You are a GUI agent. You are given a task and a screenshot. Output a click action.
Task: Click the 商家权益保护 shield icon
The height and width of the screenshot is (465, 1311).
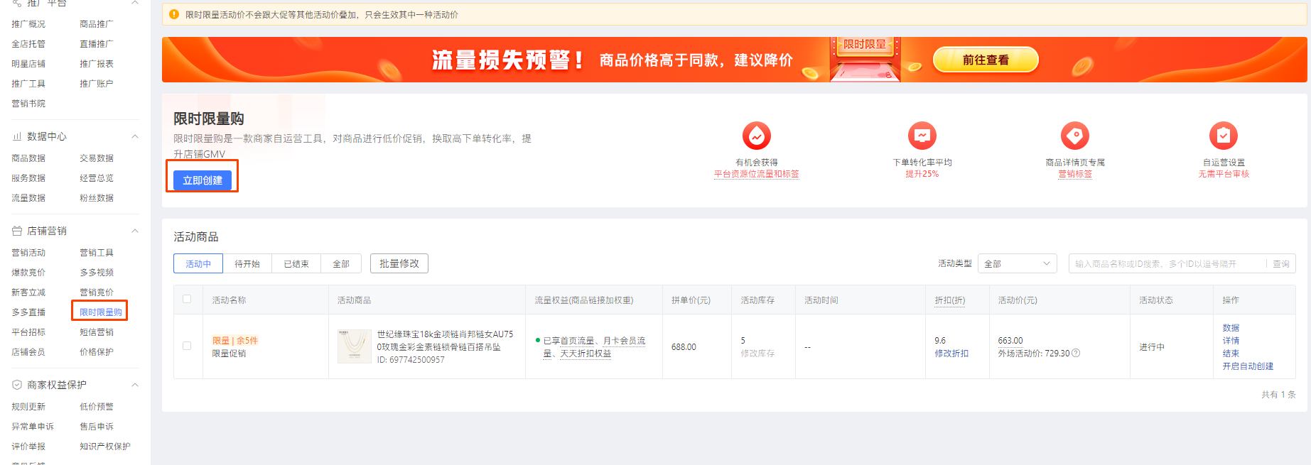[17, 385]
